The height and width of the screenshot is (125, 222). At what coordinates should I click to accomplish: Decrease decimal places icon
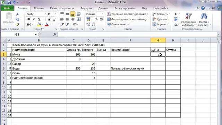tap(94, 24)
